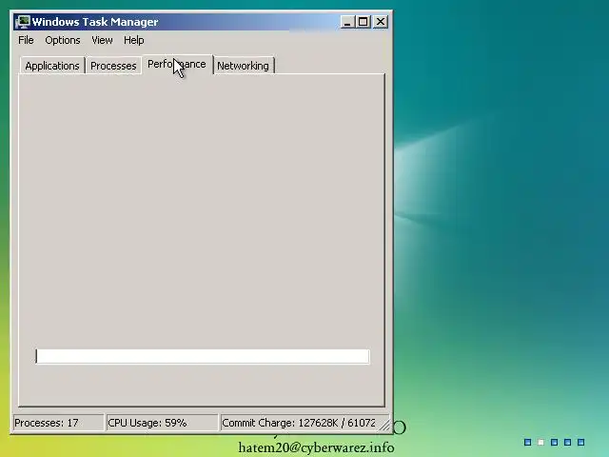Switch to the Networking tab
Image resolution: width=609 pixels, height=457 pixels.
tap(244, 66)
